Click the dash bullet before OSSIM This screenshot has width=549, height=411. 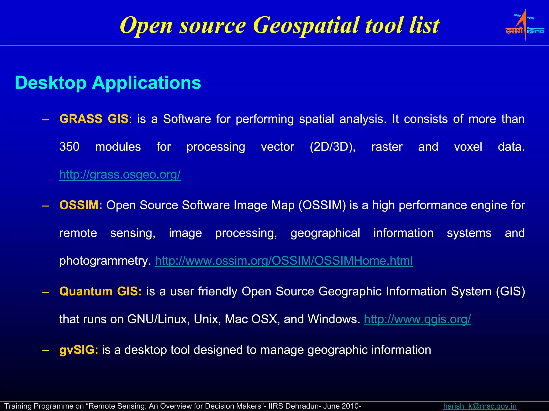45,206
